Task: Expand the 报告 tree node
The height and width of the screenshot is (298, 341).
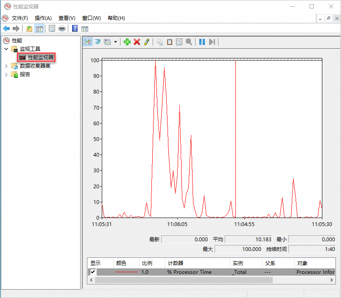Action: 6,74
